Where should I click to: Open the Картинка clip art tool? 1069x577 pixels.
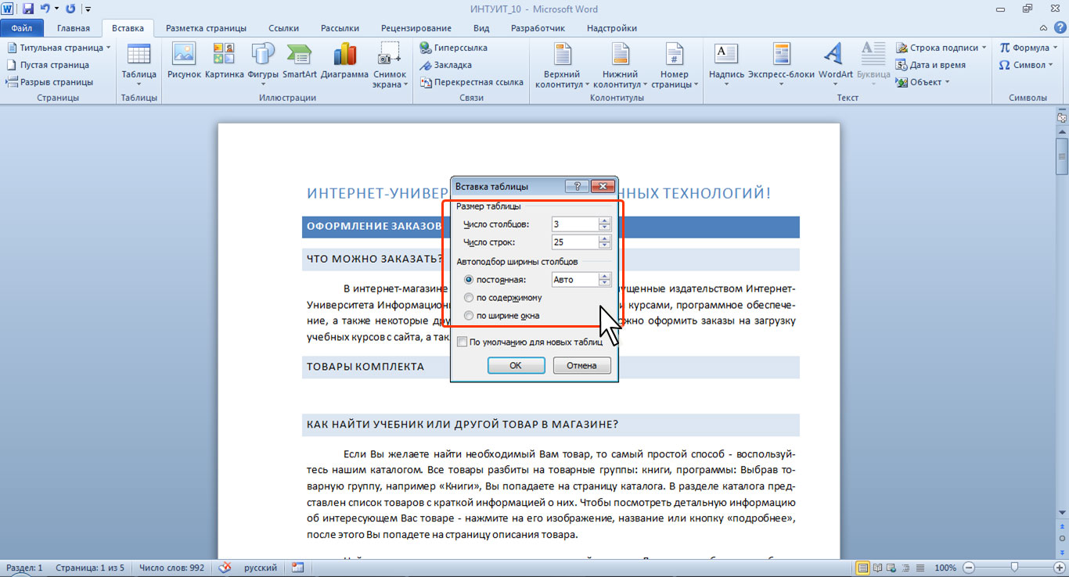pyautogui.click(x=225, y=63)
